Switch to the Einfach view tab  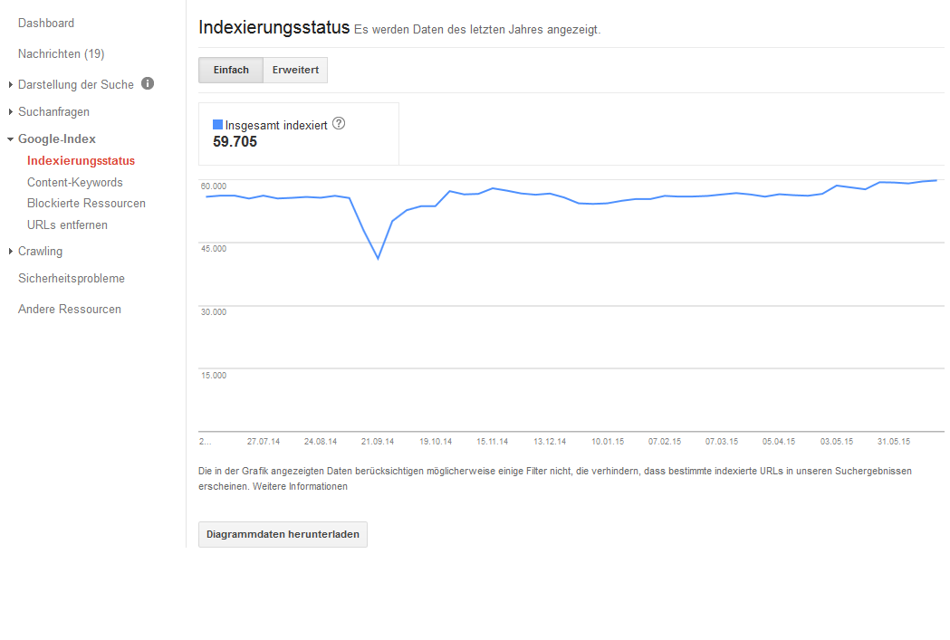pyautogui.click(x=231, y=71)
